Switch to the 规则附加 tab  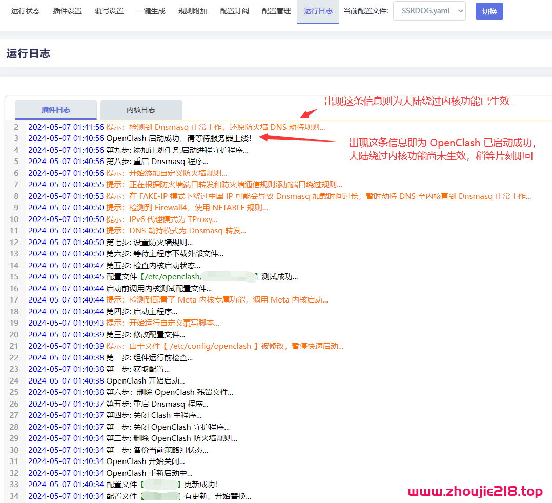[192, 11]
